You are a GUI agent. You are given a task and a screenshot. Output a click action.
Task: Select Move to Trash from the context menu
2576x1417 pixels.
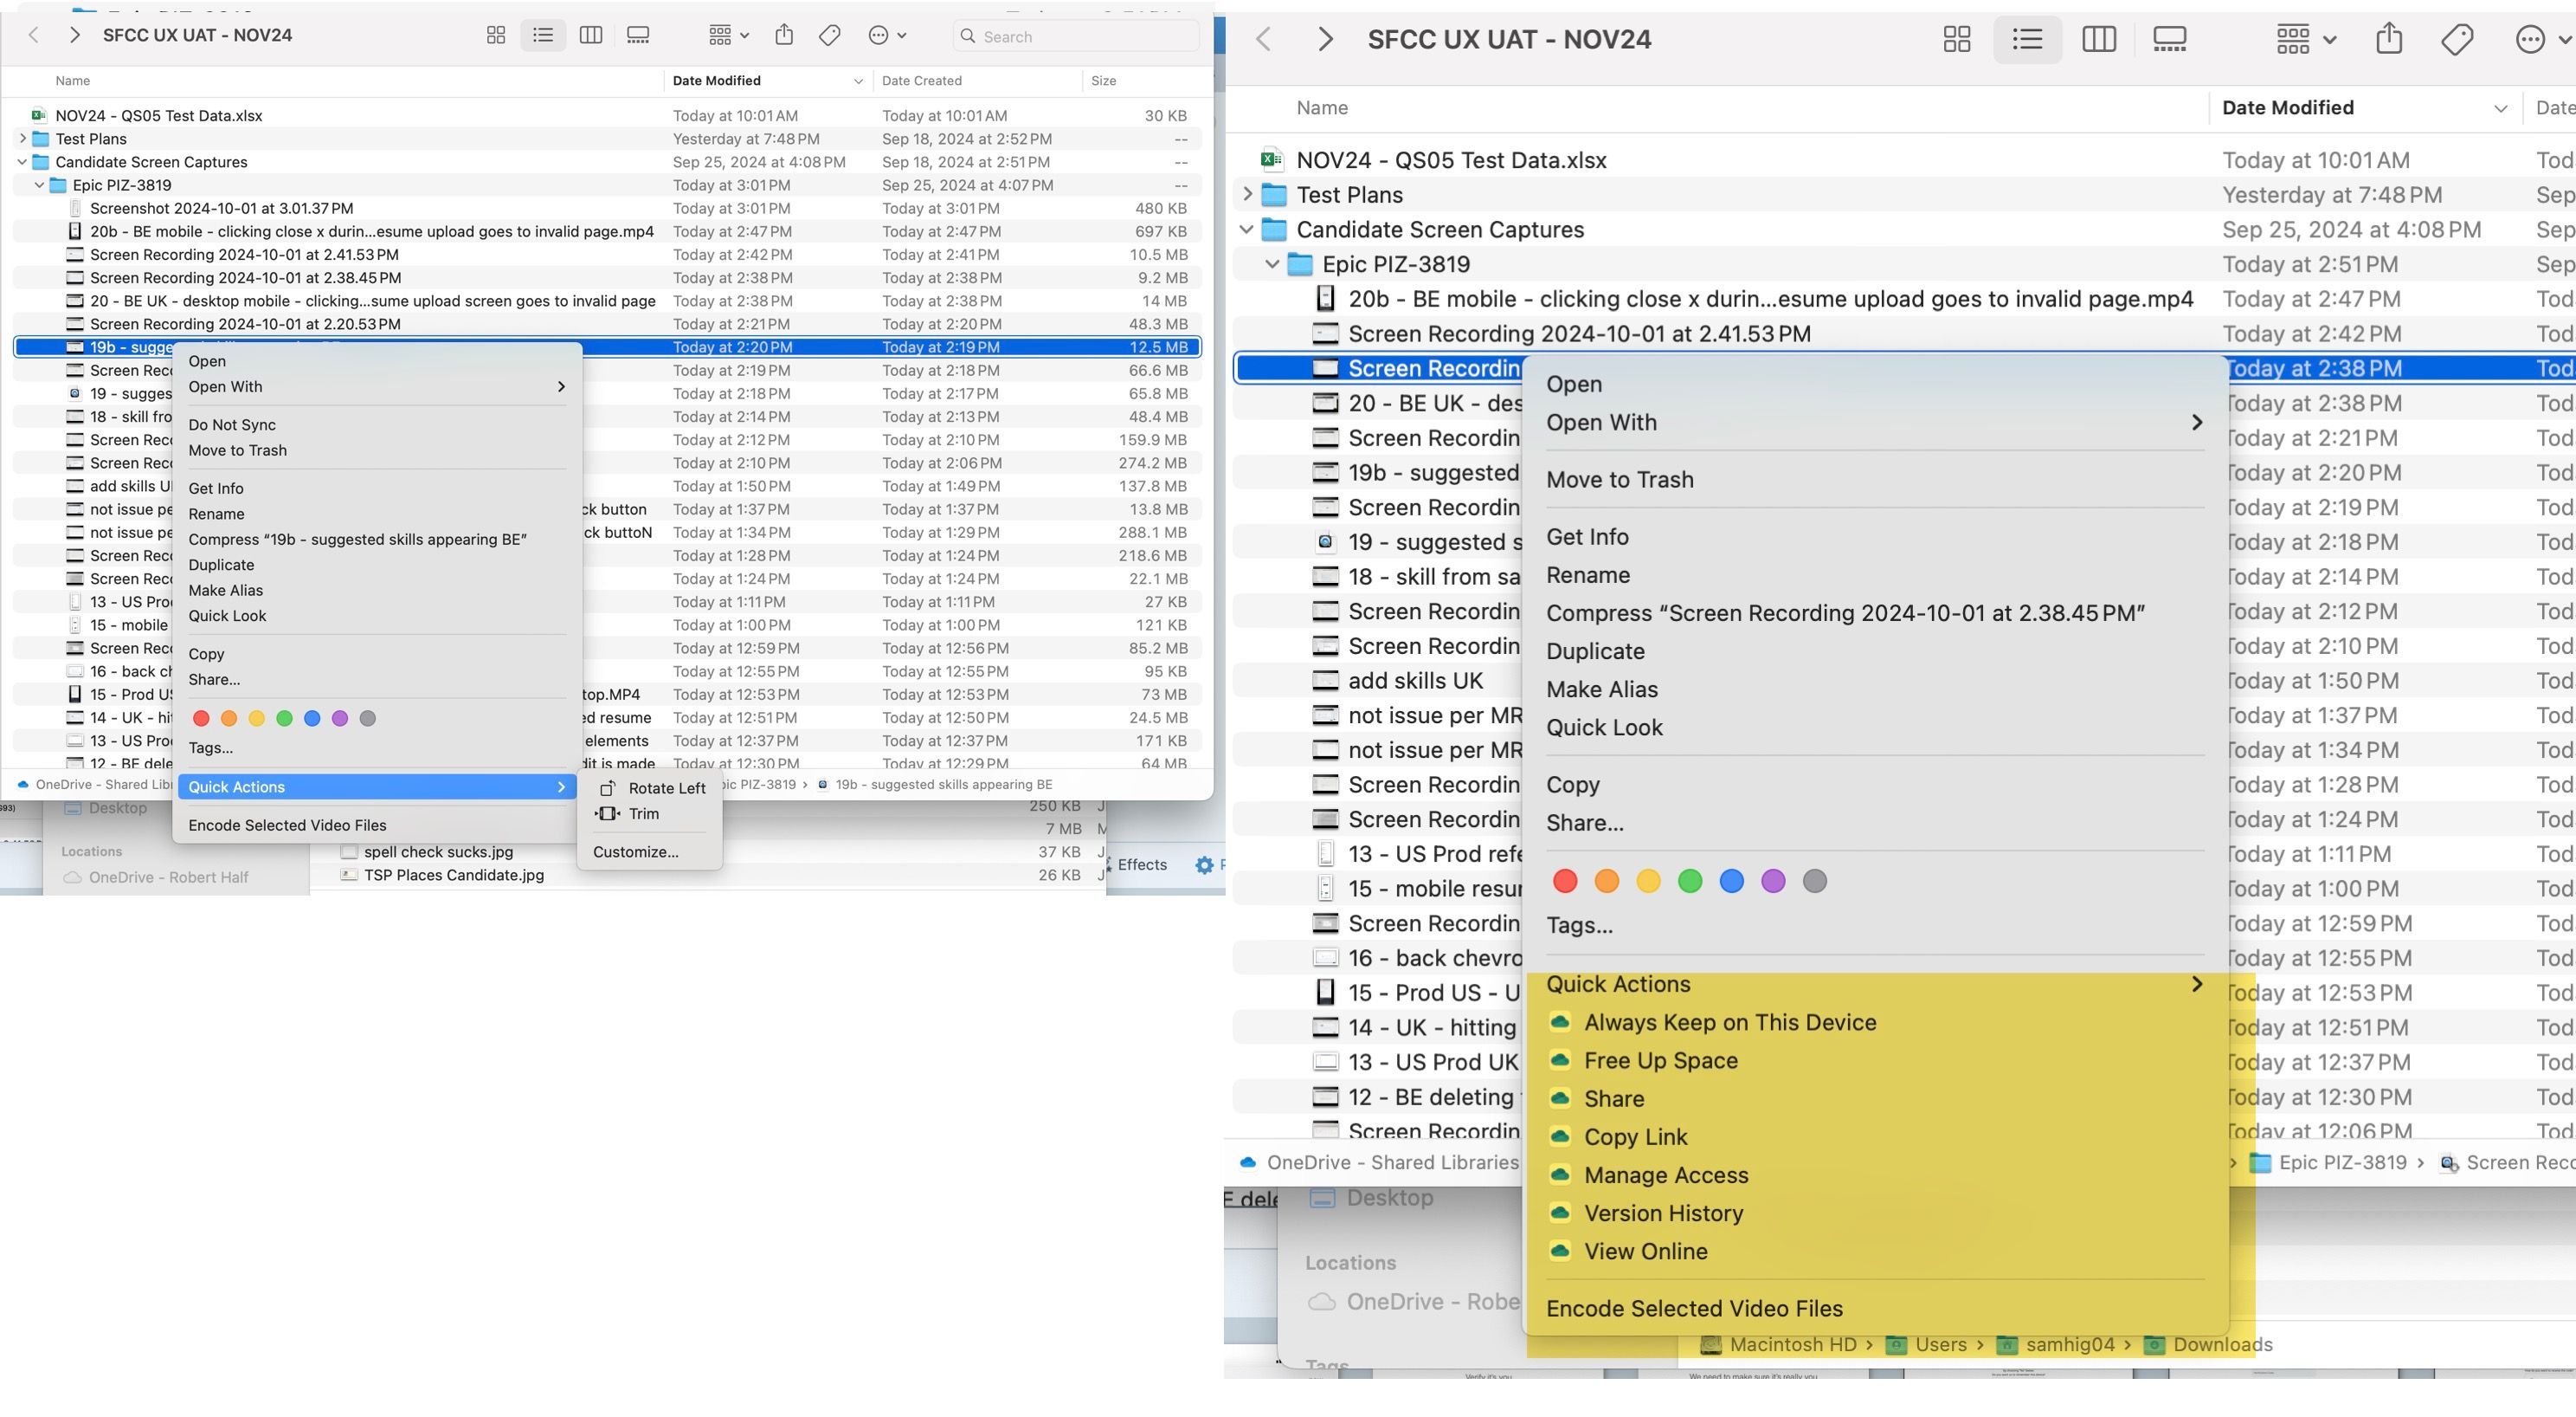tap(237, 450)
